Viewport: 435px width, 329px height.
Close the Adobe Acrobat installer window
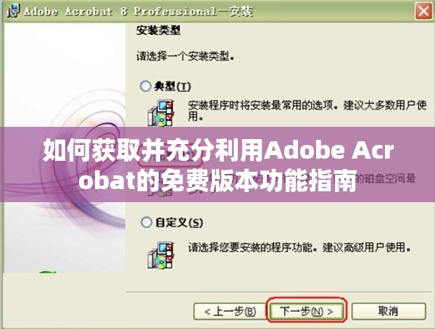pos(423,12)
